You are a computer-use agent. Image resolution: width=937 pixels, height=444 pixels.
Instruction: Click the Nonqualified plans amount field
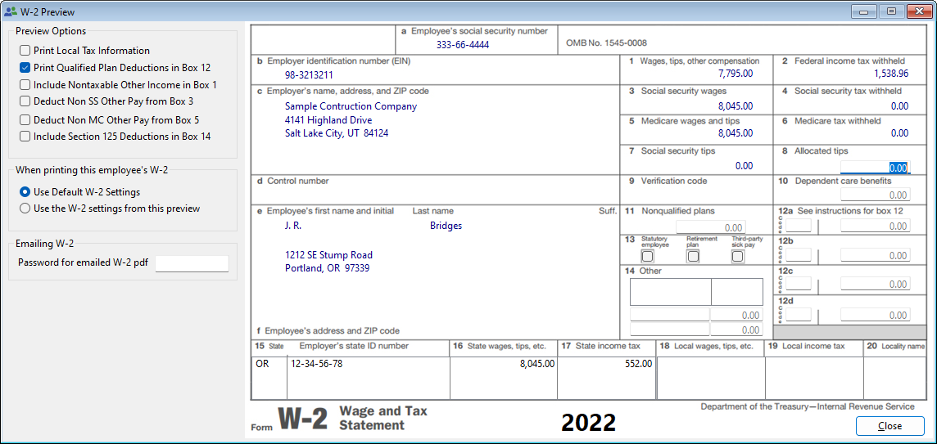coord(710,227)
